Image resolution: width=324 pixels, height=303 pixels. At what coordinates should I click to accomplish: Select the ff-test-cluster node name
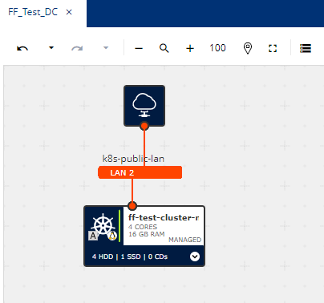[164, 217]
